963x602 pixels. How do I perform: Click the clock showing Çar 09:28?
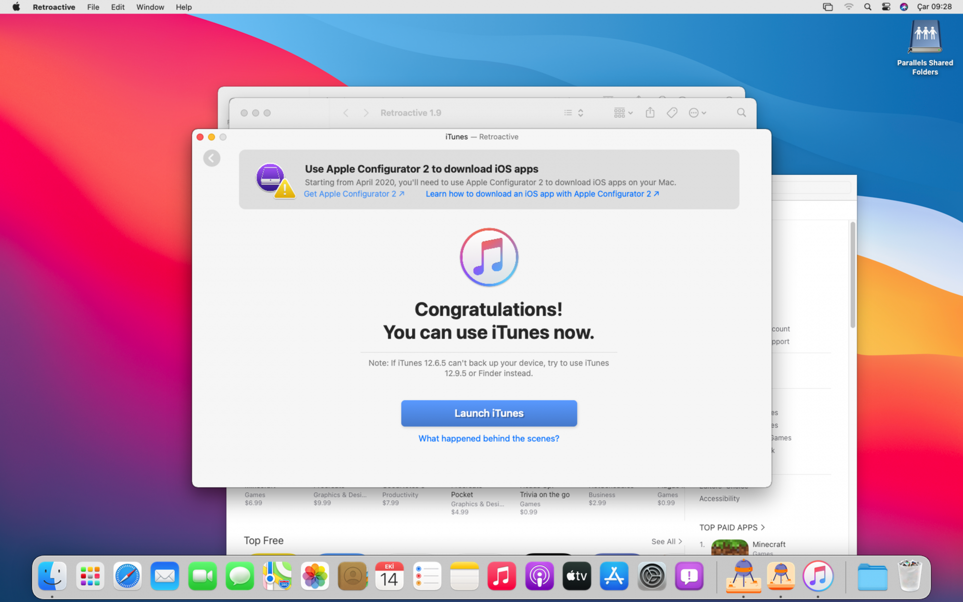coord(934,7)
